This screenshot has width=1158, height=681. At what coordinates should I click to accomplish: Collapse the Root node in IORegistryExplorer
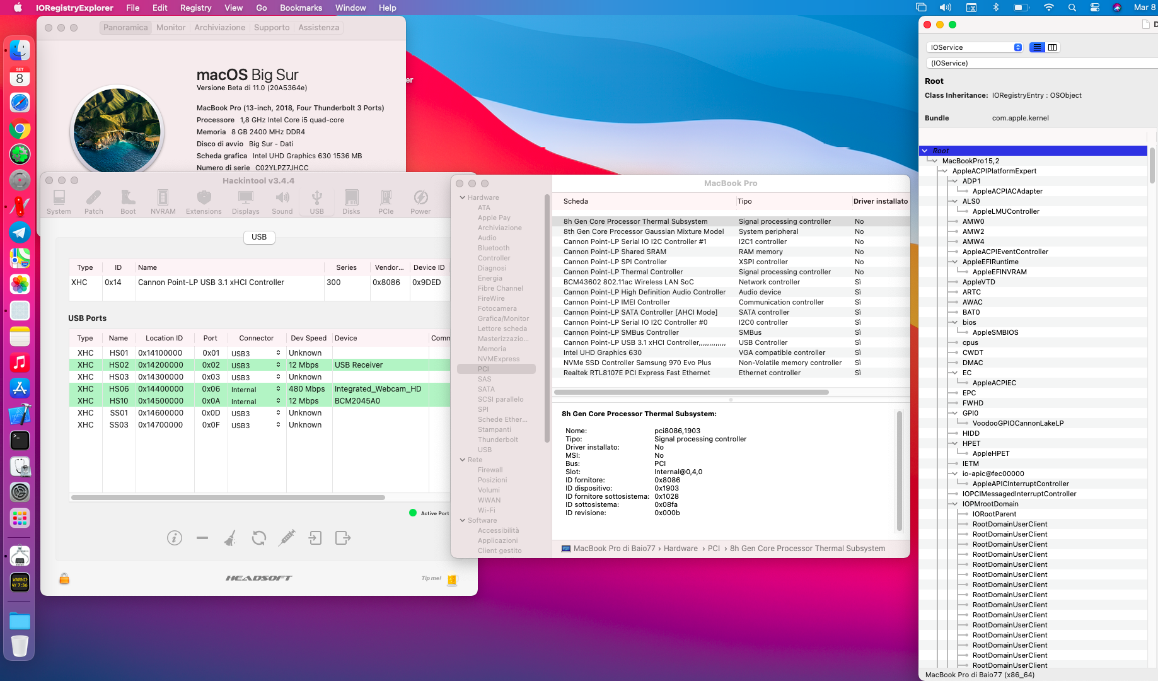(x=925, y=151)
